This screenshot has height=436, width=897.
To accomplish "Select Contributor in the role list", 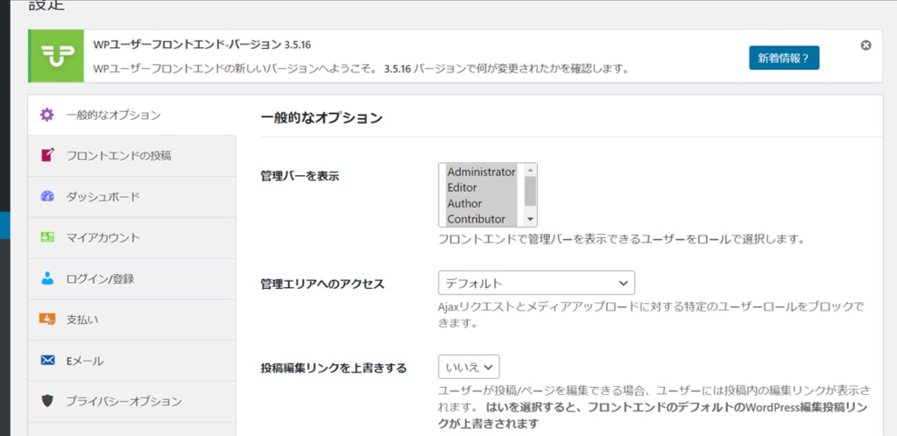I will click(481, 219).
